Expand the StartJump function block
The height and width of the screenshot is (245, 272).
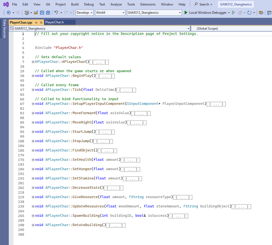pyautogui.click(x=33, y=132)
